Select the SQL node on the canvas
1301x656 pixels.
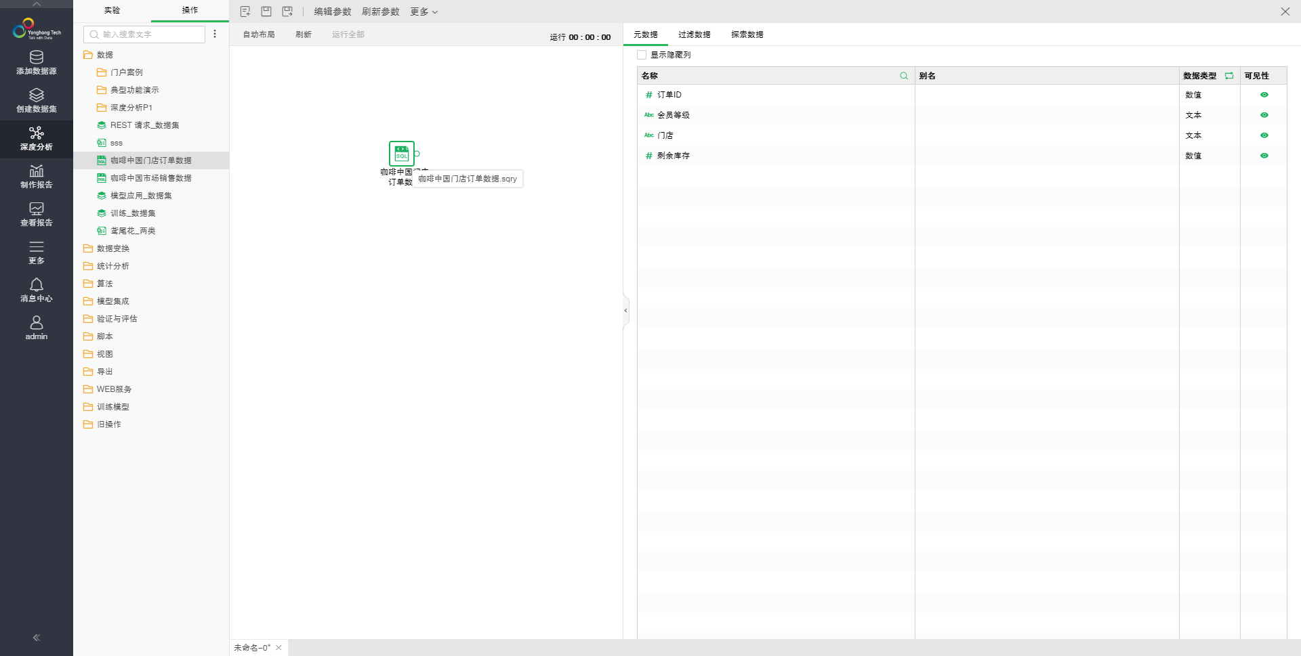(402, 154)
